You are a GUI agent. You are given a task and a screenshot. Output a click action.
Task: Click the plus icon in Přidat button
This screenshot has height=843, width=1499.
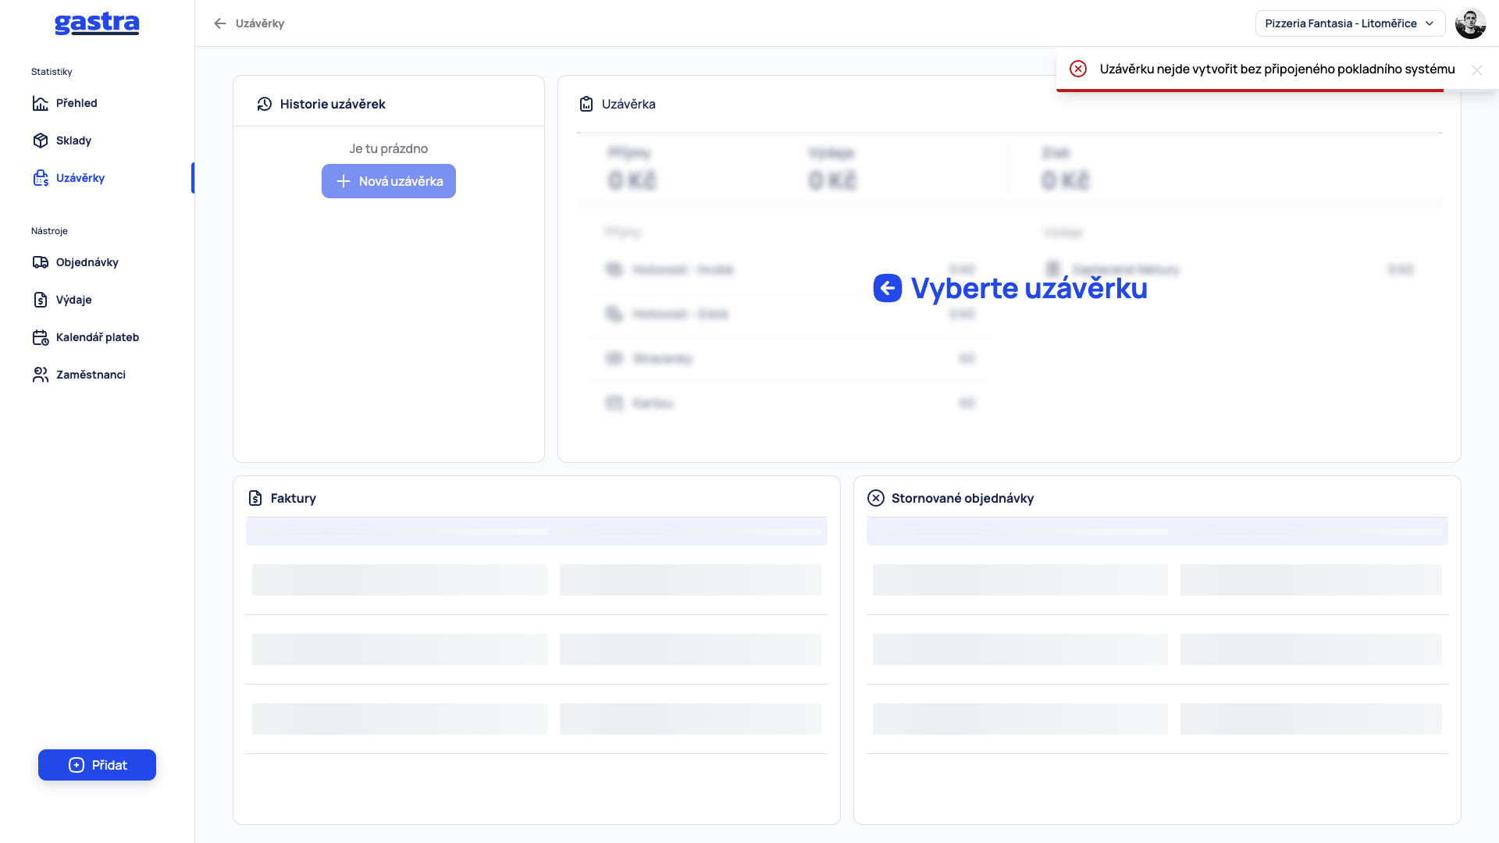tap(77, 765)
